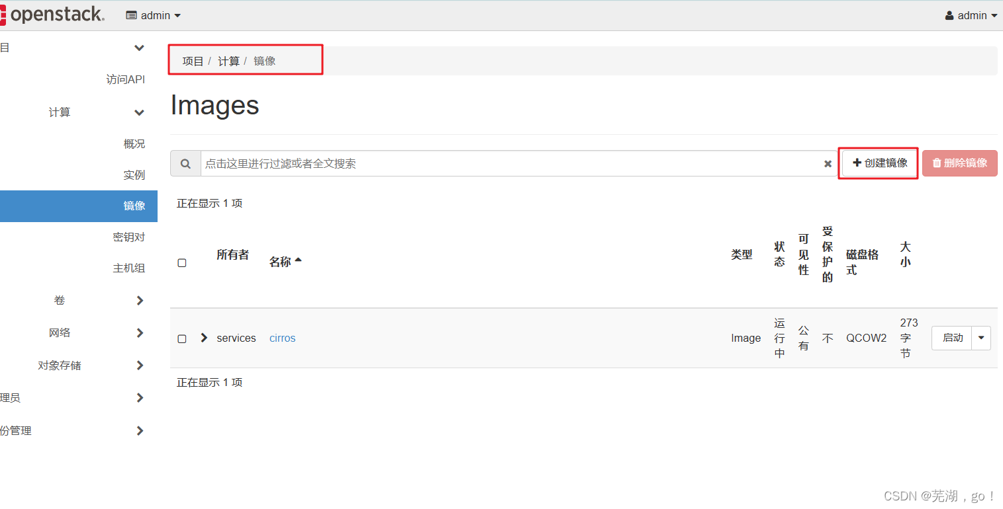Click the 受保护的 column header
The image size is (1003, 509).
(x=828, y=255)
